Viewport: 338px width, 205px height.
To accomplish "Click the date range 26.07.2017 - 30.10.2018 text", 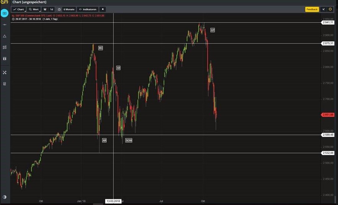I will [28, 19].
